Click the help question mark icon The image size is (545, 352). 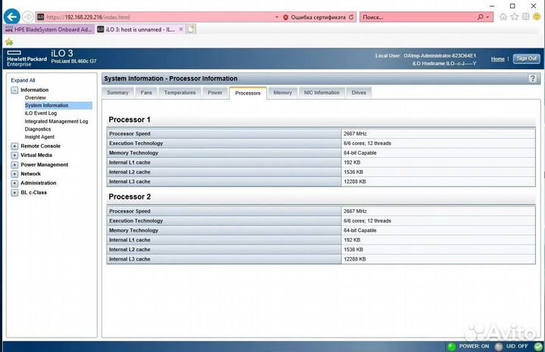(x=533, y=79)
